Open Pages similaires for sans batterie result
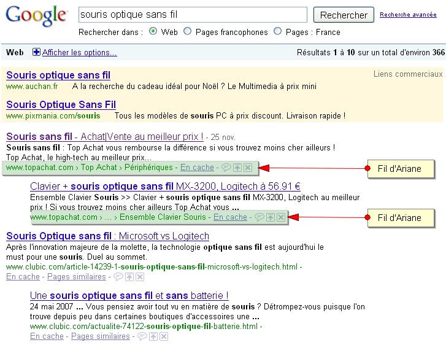The width and height of the screenshot is (446, 345). point(101,336)
